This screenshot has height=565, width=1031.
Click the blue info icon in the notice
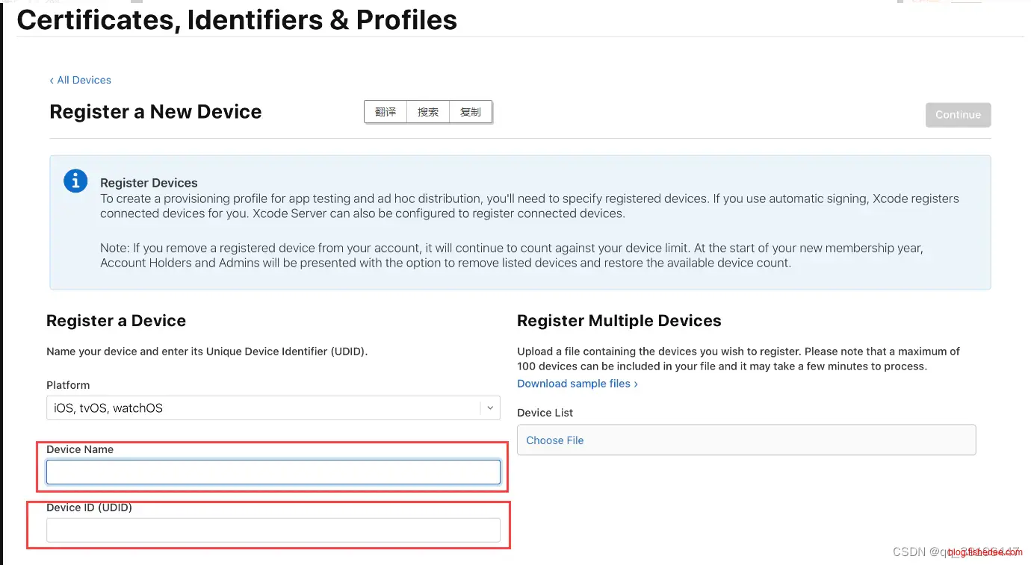(75, 181)
